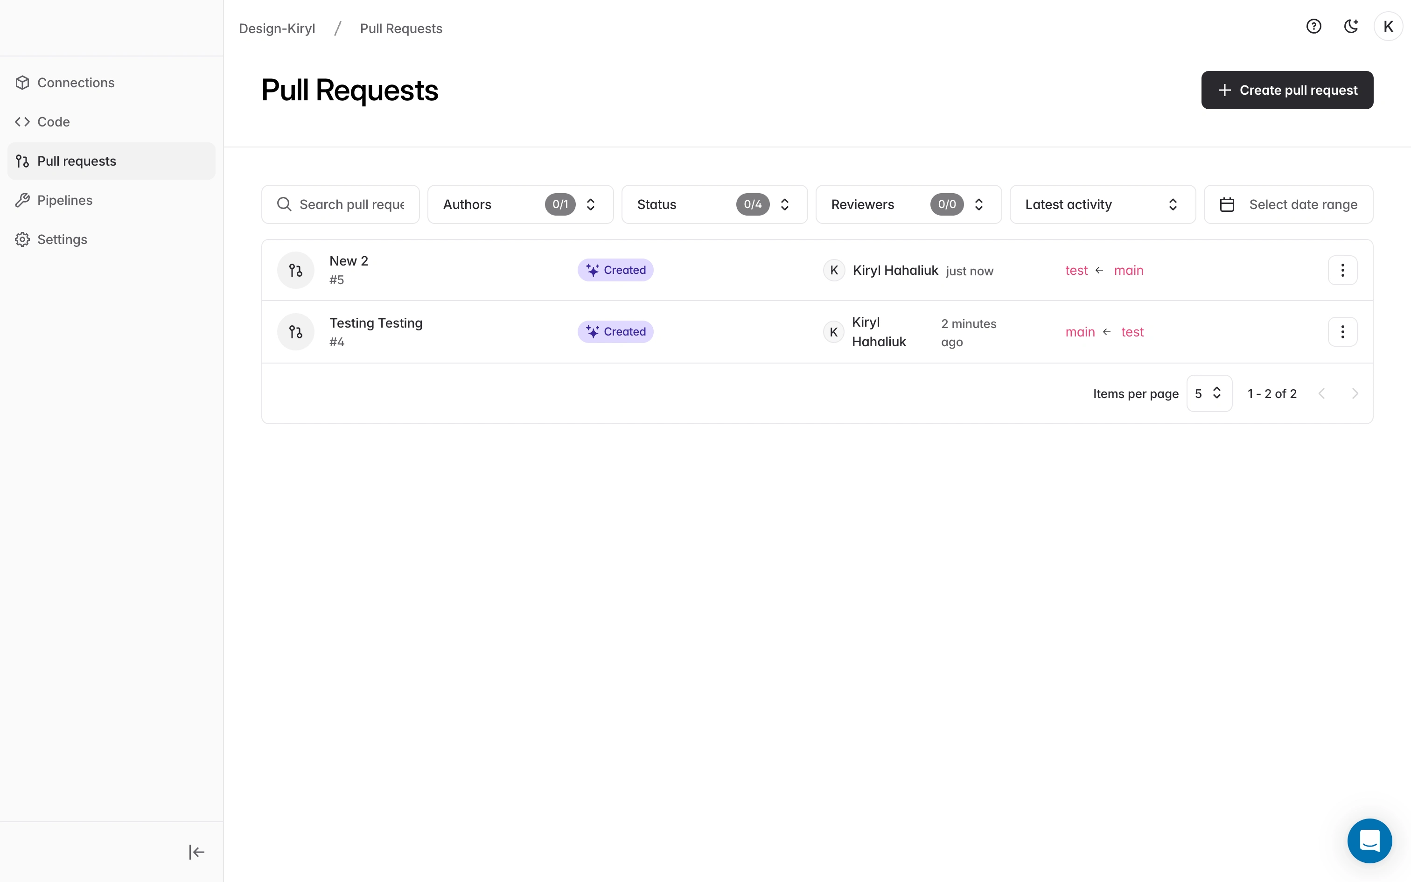Viewport: 1411px width, 882px height.
Task: Open the user avatar K menu
Action: pyautogui.click(x=1388, y=27)
